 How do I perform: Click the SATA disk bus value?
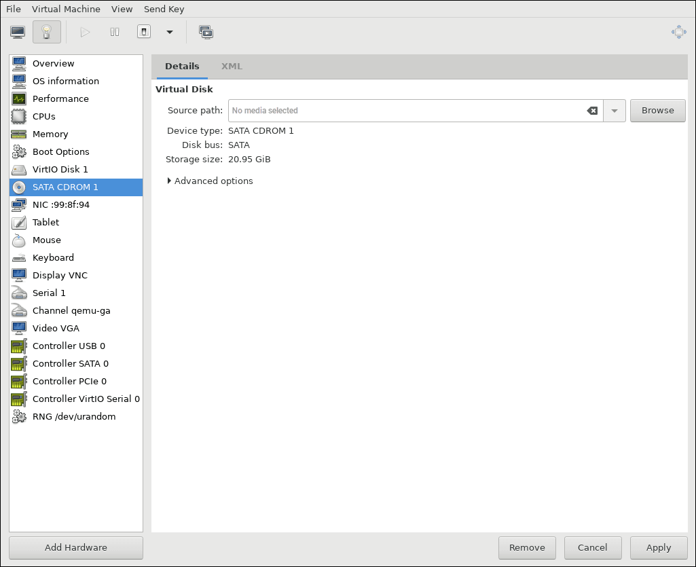pyautogui.click(x=239, y=145)
